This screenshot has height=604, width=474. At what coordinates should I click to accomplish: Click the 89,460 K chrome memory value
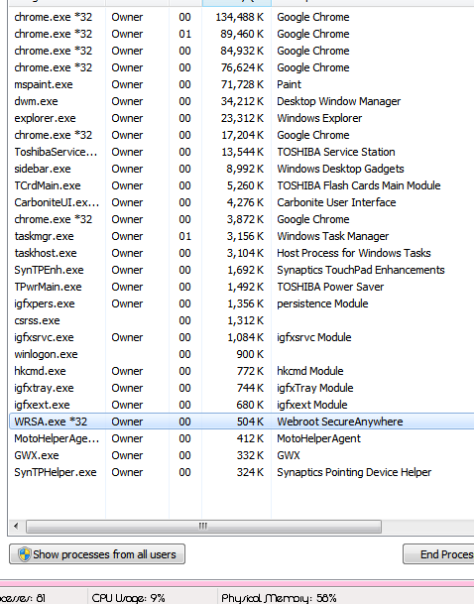click(242, 34)
